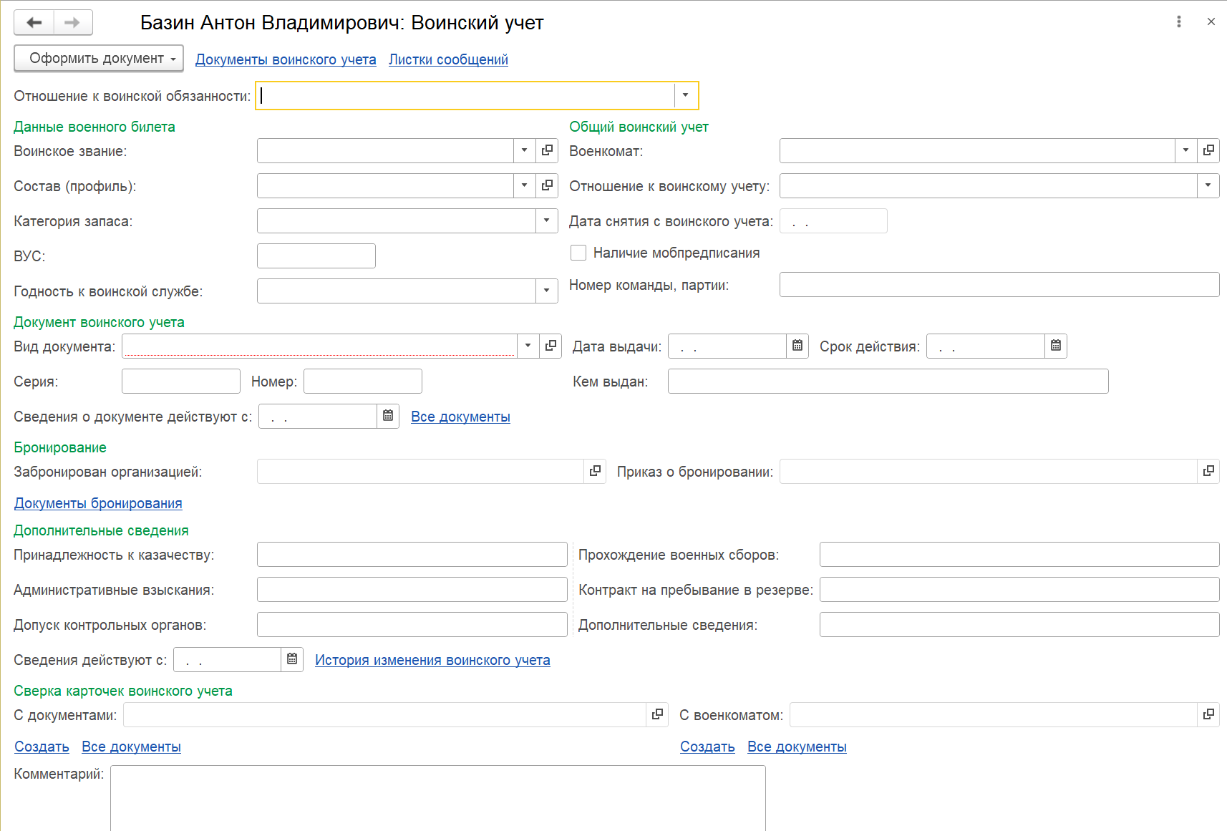Expand Годность к воинской службе dropdown
Screen dimensions: 1227x831
coord(547,291)
